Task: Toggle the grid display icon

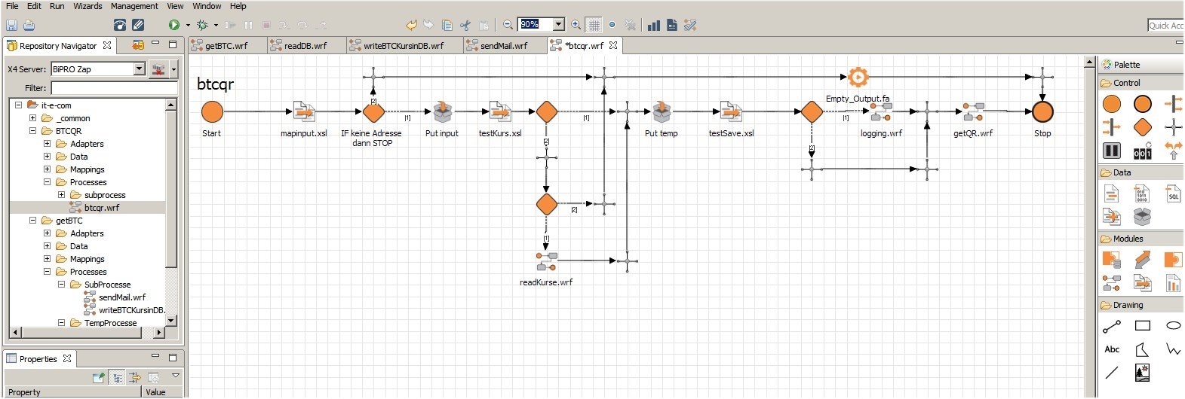Action: [594, 25]
